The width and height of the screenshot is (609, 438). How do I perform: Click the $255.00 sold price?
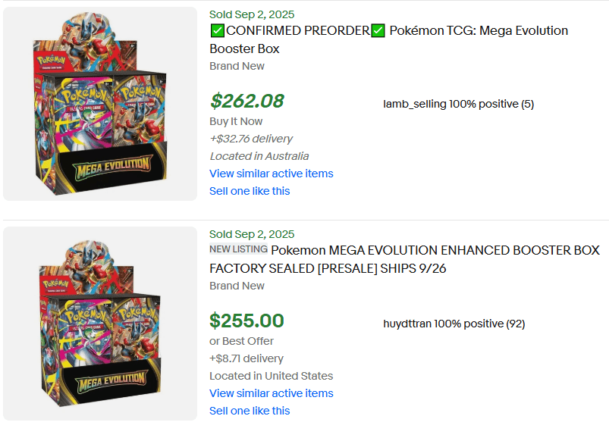point(246,321)
